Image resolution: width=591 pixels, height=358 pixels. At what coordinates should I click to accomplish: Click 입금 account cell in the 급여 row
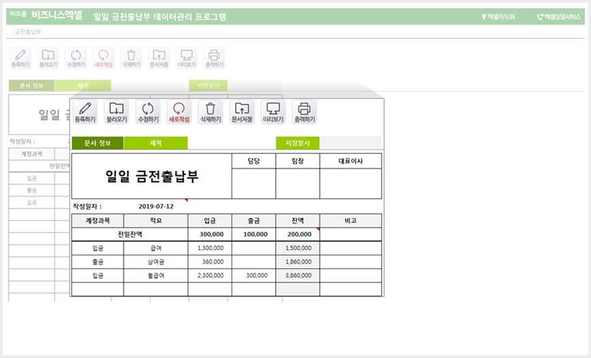click(97, 248)
